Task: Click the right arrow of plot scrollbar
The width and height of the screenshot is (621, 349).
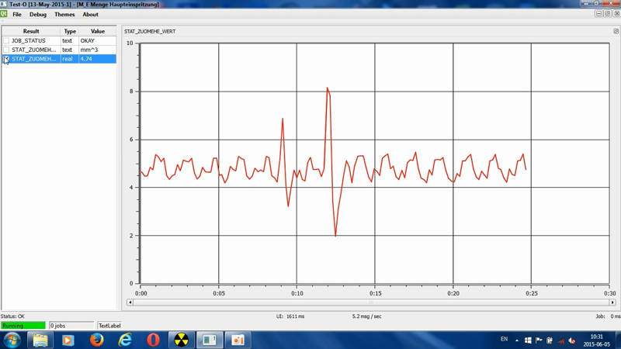Action: pos(612,302)
